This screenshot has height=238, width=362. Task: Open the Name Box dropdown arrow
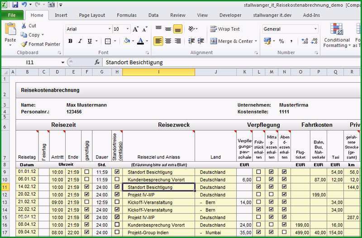coord(62,62)
